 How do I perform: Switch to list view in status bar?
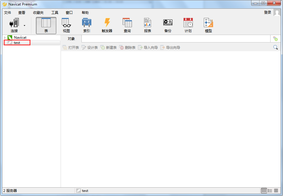[x=270, y=191]
